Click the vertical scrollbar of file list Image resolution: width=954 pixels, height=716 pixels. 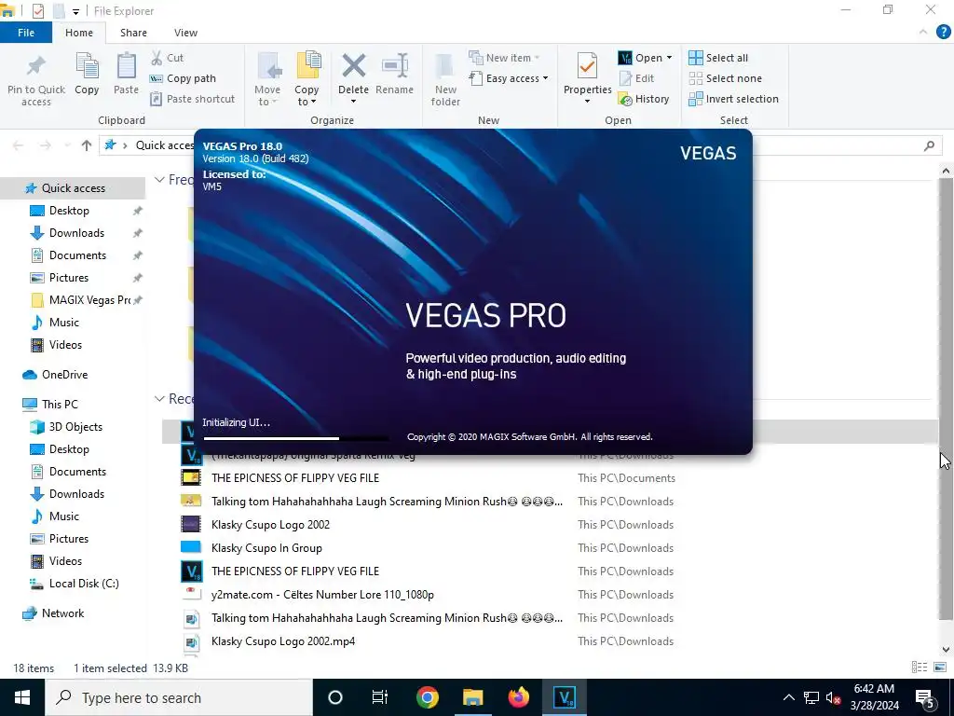[946, 401]
